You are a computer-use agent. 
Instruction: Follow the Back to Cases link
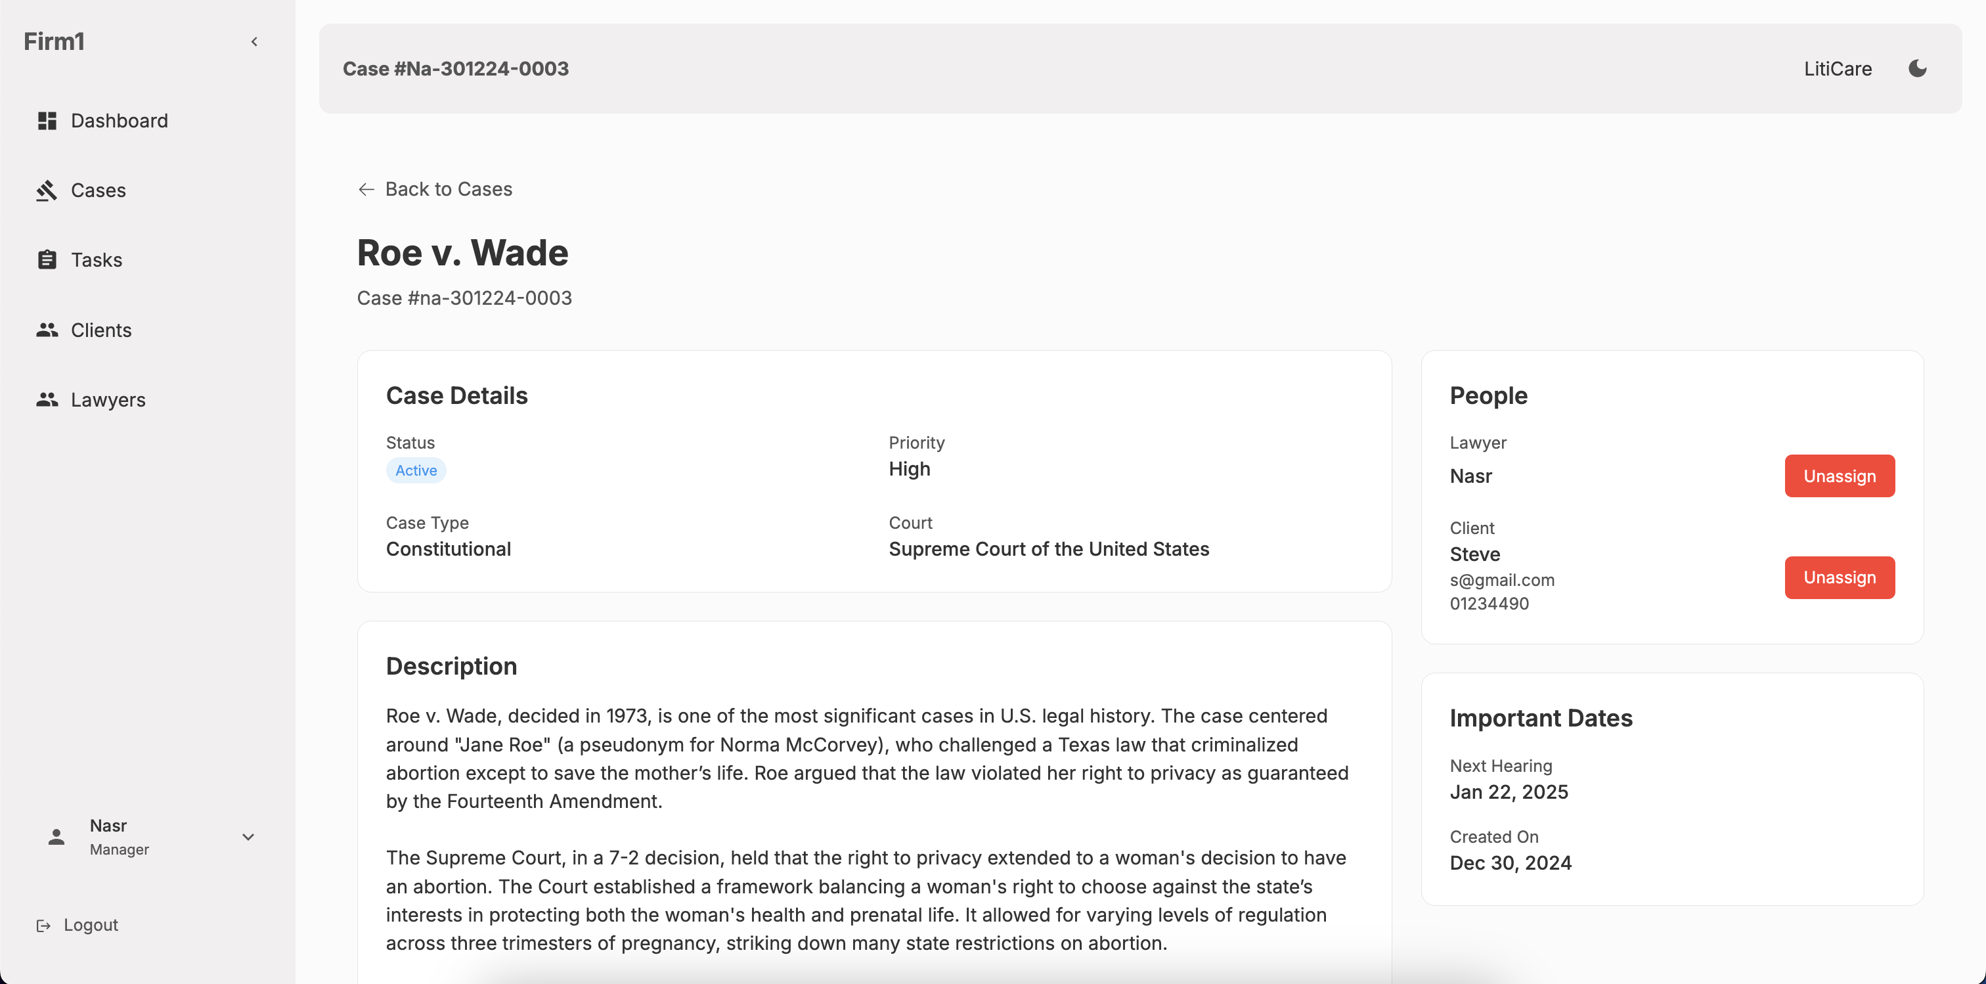pyautogui.click(x=448, y=189)
